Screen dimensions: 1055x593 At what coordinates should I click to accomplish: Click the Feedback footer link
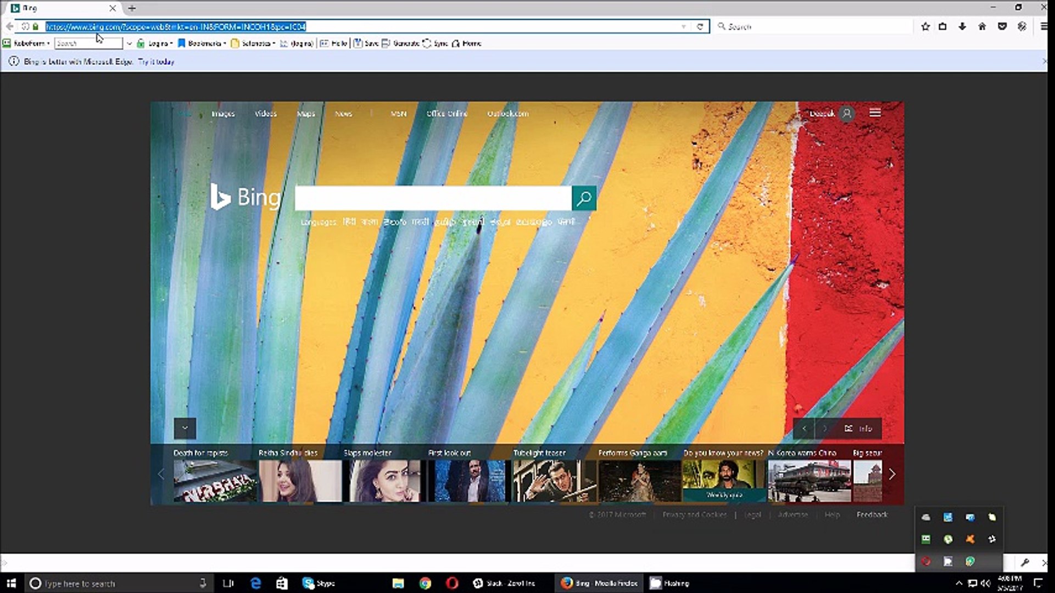872,514
